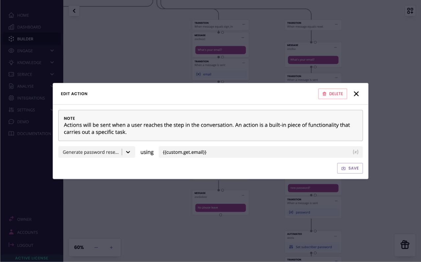Expand the Service submenu chevron
421x262 pixels.
52,74
